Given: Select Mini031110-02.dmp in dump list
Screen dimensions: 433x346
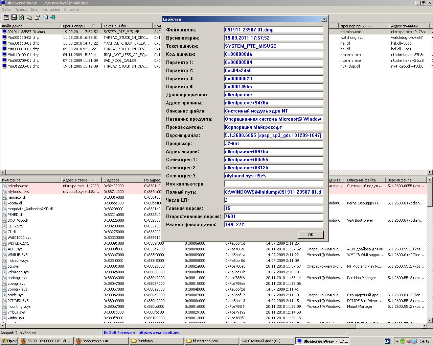Looking at the screenshot, I should pyautogui.click(x=23, y=38).
